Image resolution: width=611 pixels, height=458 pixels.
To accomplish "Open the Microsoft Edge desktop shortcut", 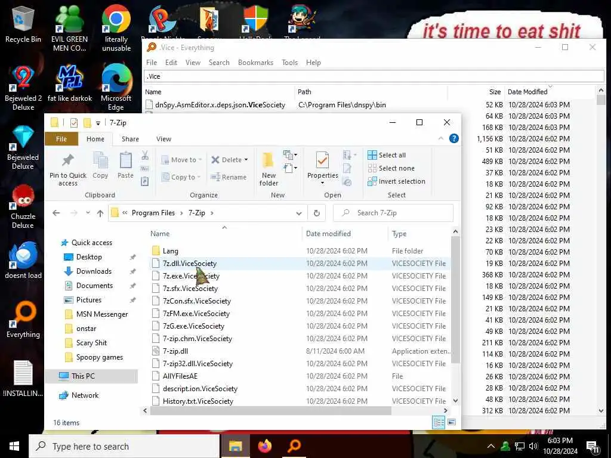I will pos(116,88).
